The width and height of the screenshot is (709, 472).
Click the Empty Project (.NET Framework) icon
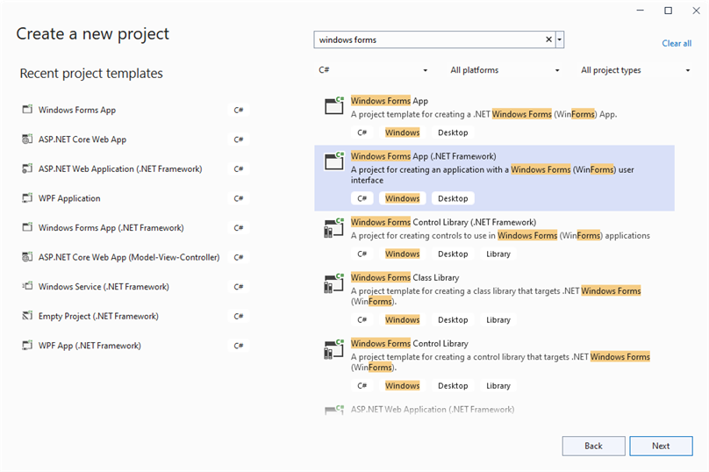tap(27, 316)
